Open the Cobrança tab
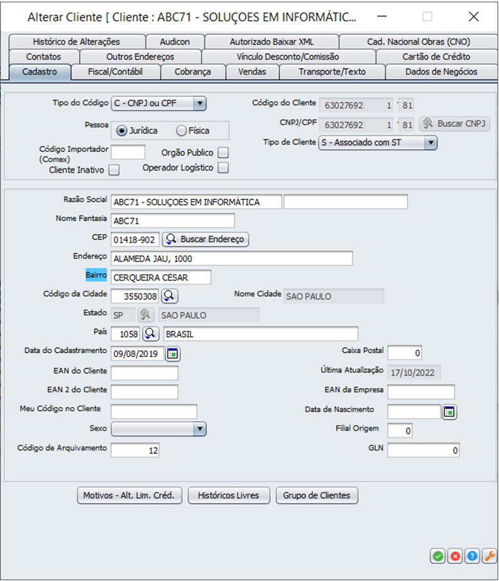499x581 pixels. (193, 72)
